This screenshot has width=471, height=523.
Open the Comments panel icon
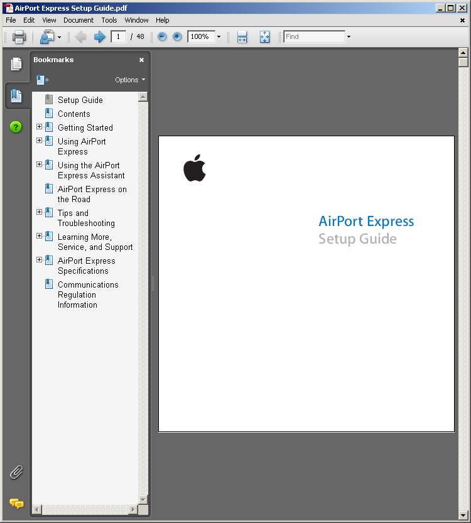click(x=16, y=504)
